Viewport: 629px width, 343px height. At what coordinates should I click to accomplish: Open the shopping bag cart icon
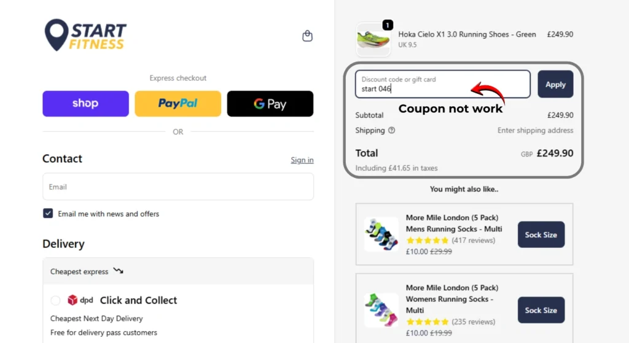tap(308, 36)
